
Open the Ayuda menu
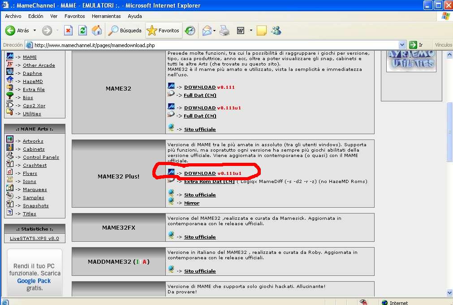134,16
